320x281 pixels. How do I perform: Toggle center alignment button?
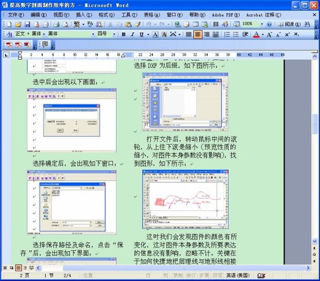(x=197, y=34)
